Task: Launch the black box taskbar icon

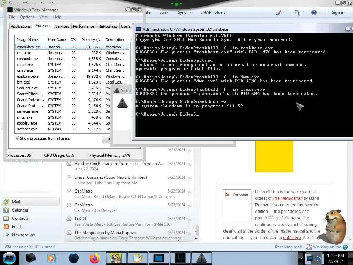Action: 30,258
